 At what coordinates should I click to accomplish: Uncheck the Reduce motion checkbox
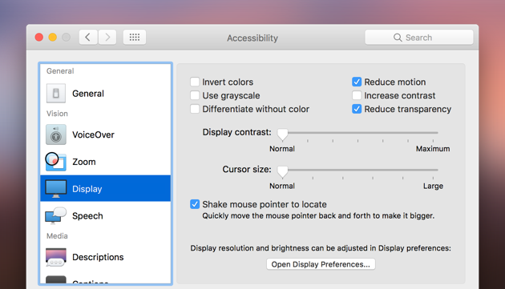357,82
